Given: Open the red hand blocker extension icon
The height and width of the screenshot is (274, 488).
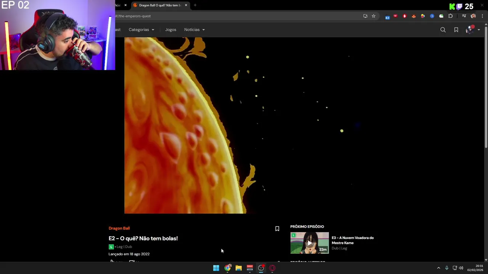Looking at the screenshot, I should click(405, 16).
